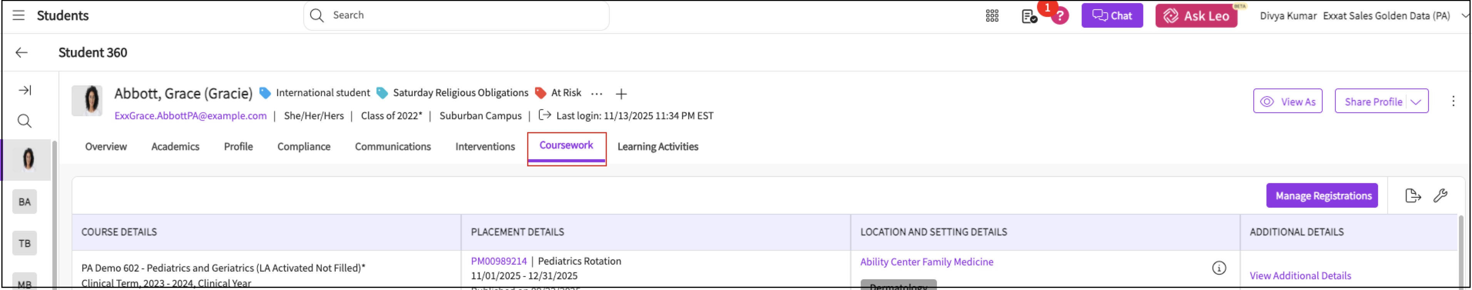The height and width of the screenshot is (290, 1472).
Task: Click the export icon beside Manage Registrations
Action: tap(1413, 196)
